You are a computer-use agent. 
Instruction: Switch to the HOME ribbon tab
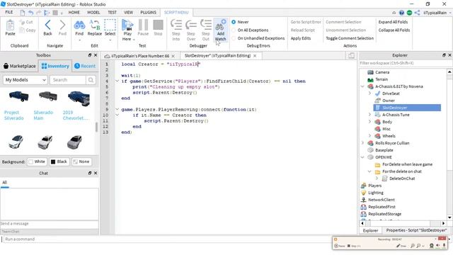tap(74, 13)
